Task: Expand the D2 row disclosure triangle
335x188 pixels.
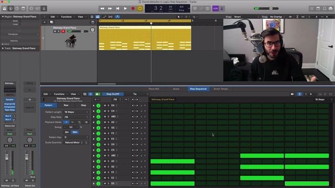Action: pyautogui.click(x=94, y=183)
